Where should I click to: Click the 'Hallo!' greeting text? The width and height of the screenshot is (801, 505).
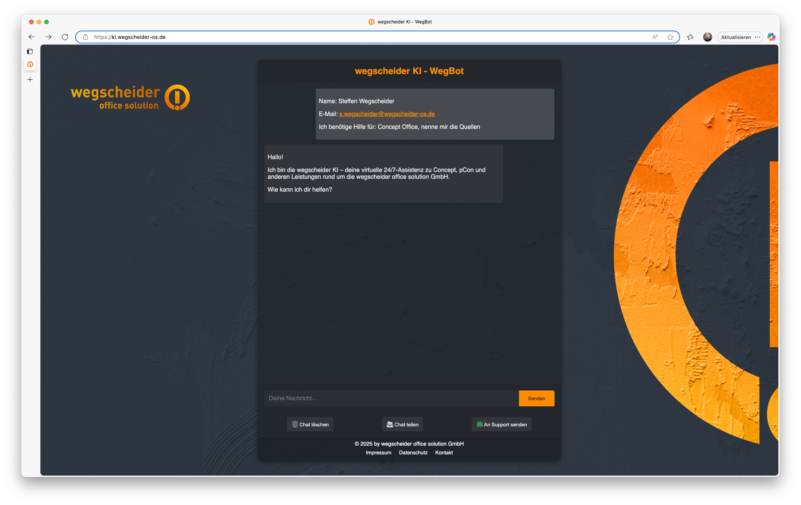[x=275, y=157]
